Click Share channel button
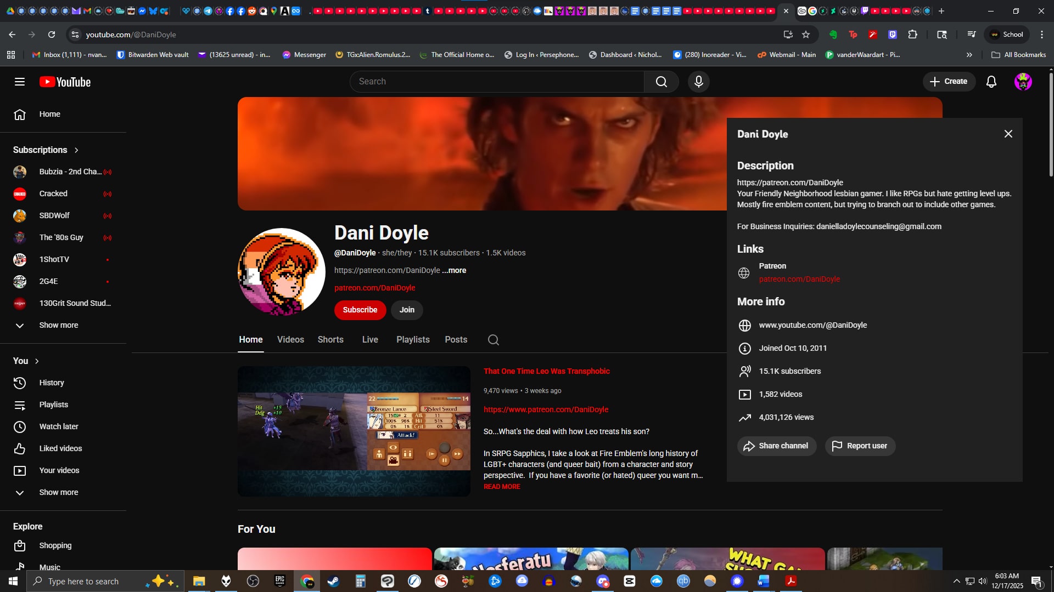This screenshot has height=592, width=1054. tap(776, 446)
